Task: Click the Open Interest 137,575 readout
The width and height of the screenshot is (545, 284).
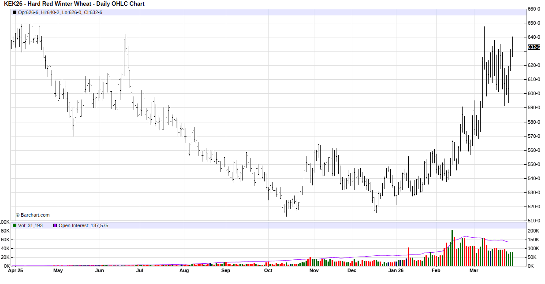Action: (83, 225)
